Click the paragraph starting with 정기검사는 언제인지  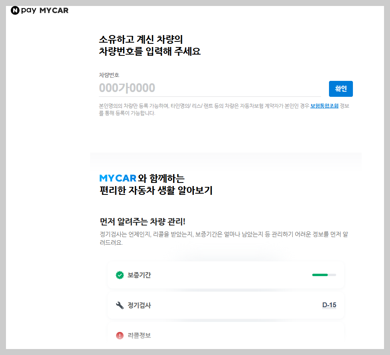tap(224, 238)
